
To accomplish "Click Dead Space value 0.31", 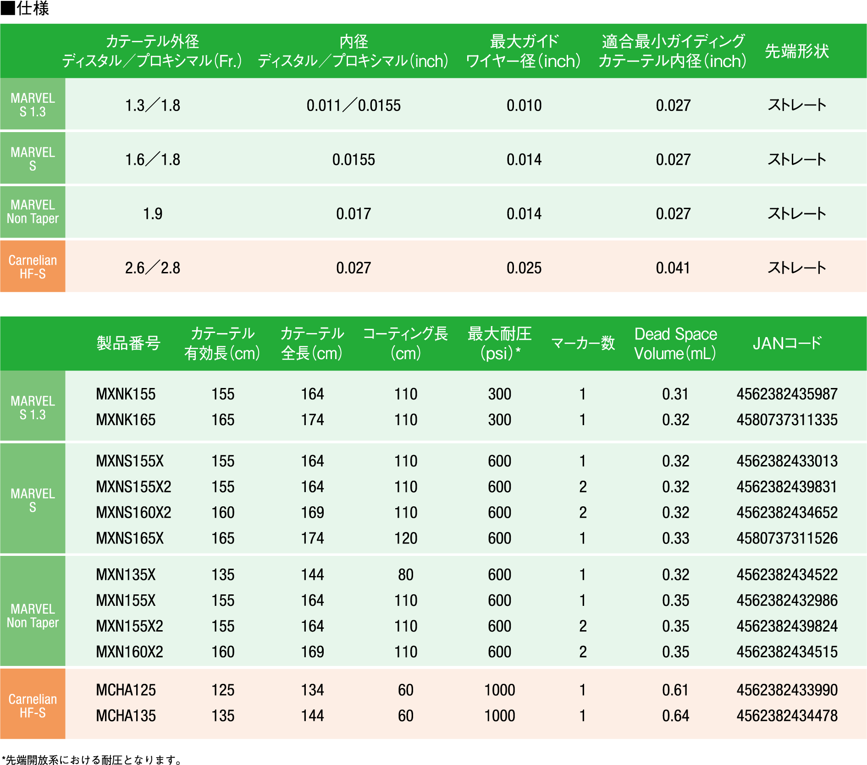I will click(x=675, y=394).
